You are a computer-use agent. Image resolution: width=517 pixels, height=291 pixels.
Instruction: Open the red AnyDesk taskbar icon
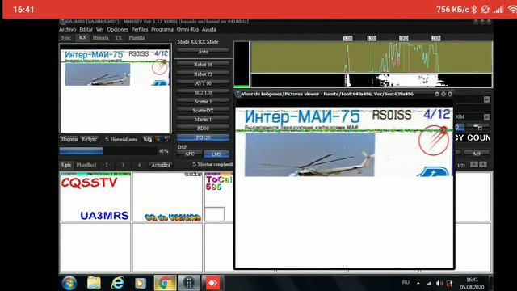tap(212, 283)
